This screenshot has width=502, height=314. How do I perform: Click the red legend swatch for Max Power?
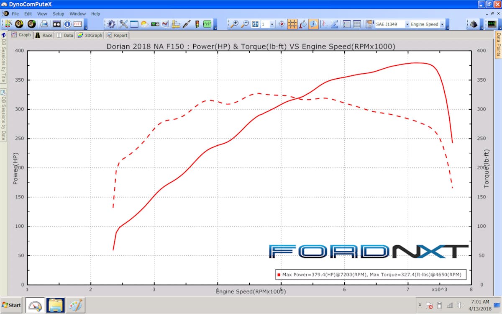[x=279, y=275]
